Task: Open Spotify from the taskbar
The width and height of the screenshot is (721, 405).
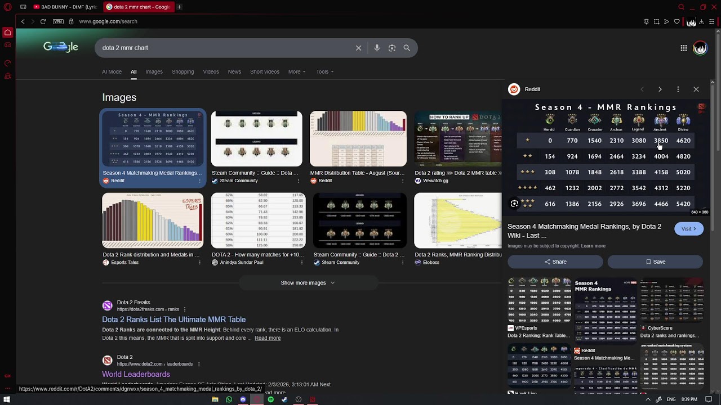Action: click(270, 399)
